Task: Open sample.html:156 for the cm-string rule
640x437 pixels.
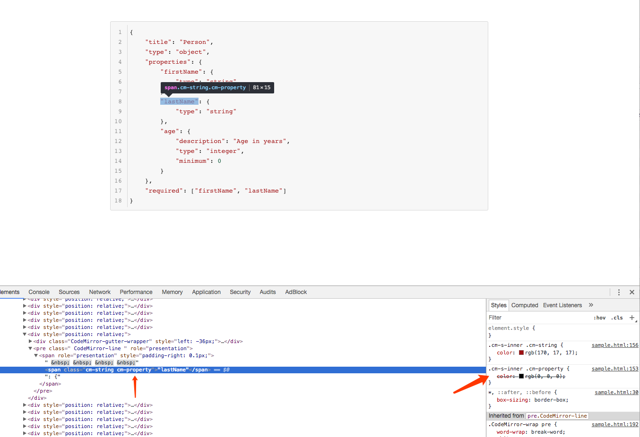Action: (614, 345)
